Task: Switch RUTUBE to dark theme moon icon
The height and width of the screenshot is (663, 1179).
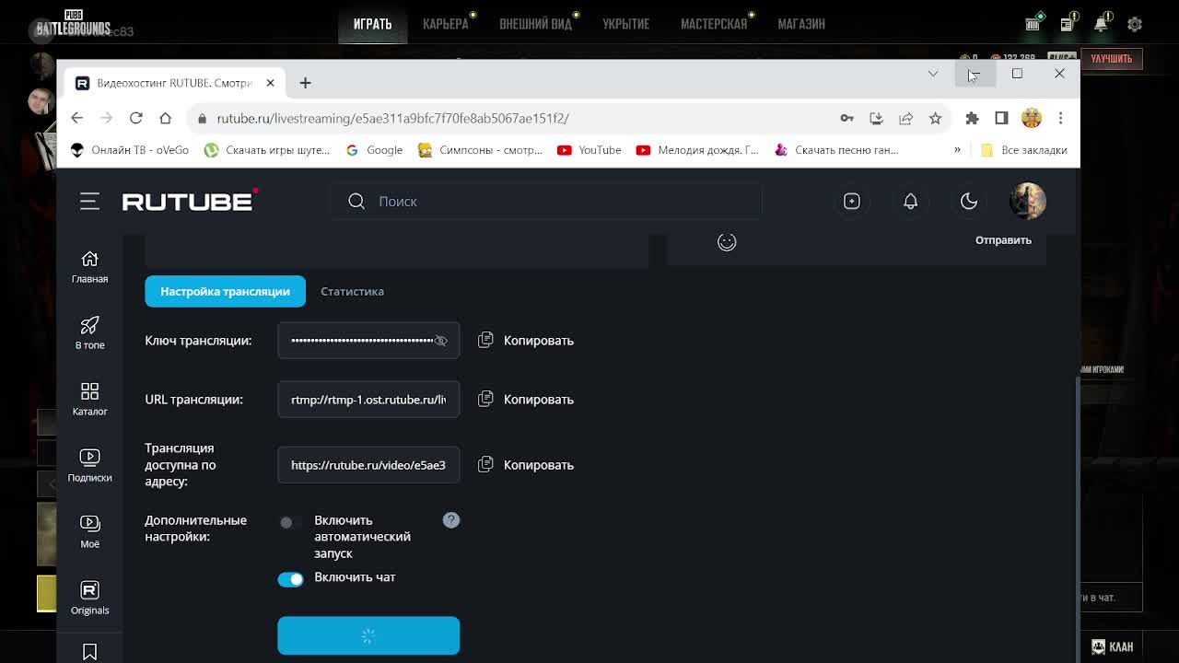Action: click(968, 201)
